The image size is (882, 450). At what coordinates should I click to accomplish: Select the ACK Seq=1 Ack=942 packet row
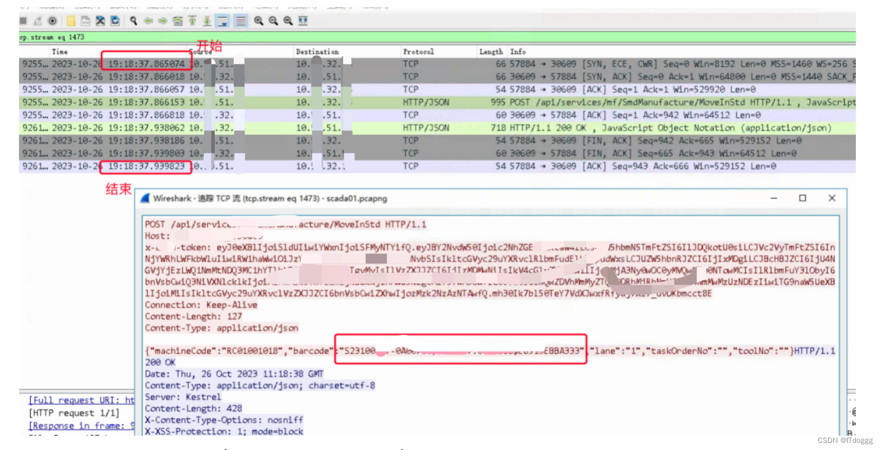click(x=437, y=115)
